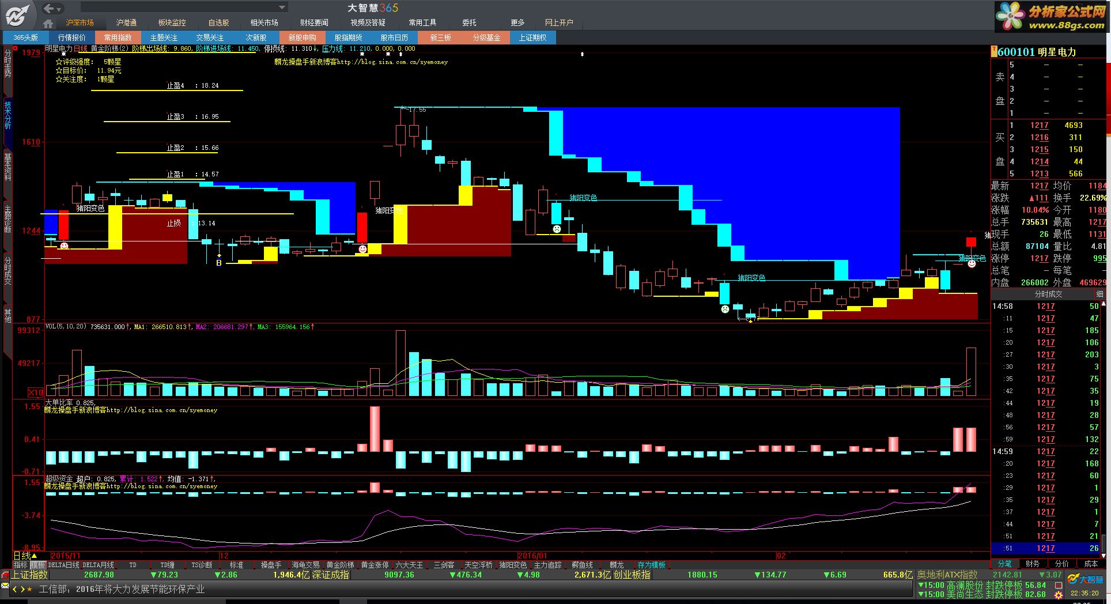Select the 指标 button at chart bottom
Image resolution: width=1111 pixels, height=604 pixels.
click(21, 565)
